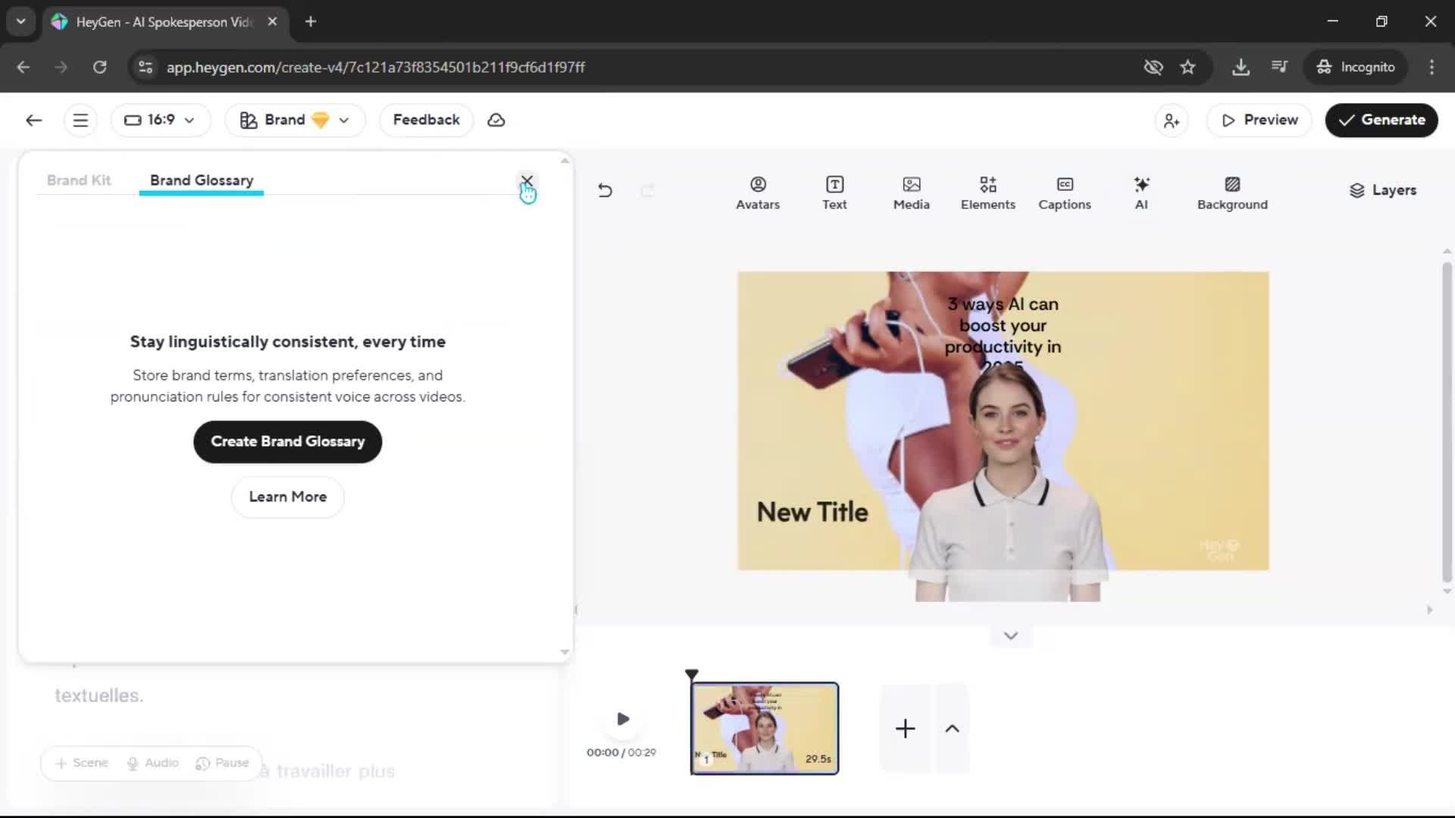Open the Layers panel

pos(1382,190)
